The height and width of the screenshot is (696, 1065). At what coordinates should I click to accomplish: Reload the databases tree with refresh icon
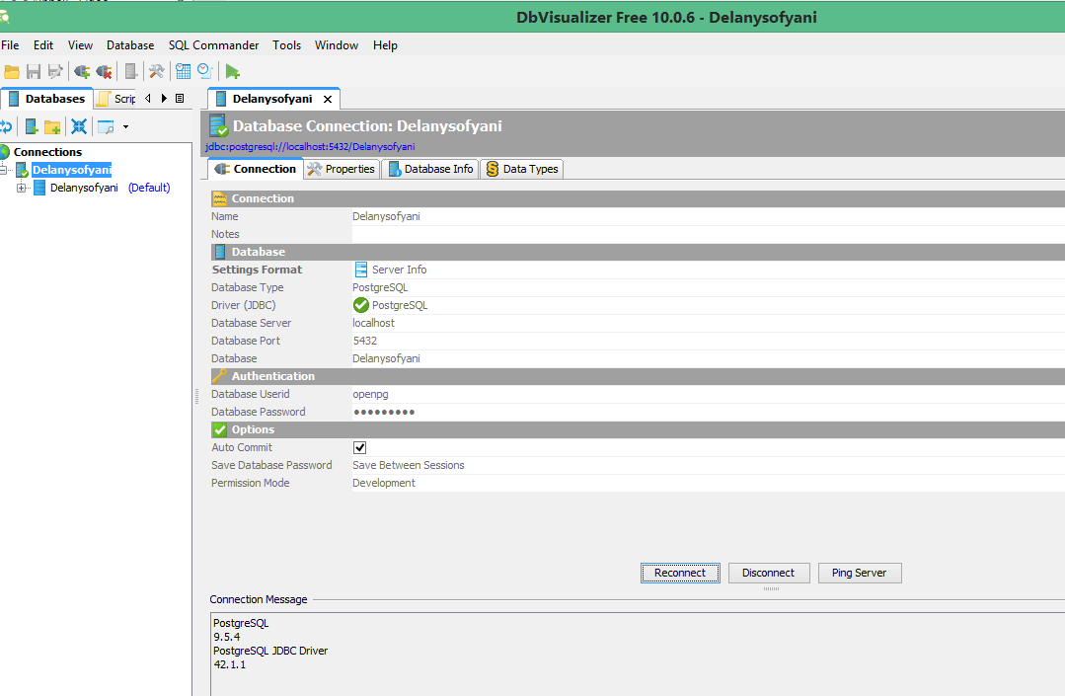point(6,127)
